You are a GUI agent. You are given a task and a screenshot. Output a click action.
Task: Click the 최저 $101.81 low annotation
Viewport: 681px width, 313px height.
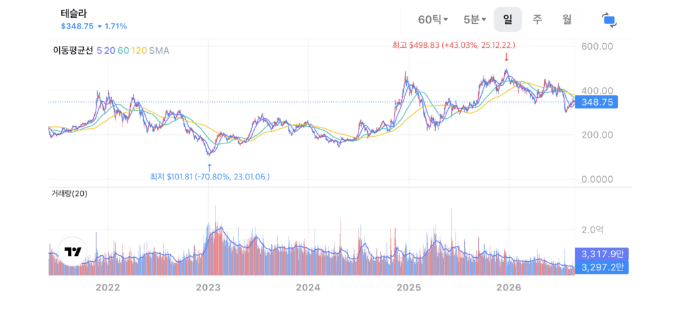tap(209, 177)
